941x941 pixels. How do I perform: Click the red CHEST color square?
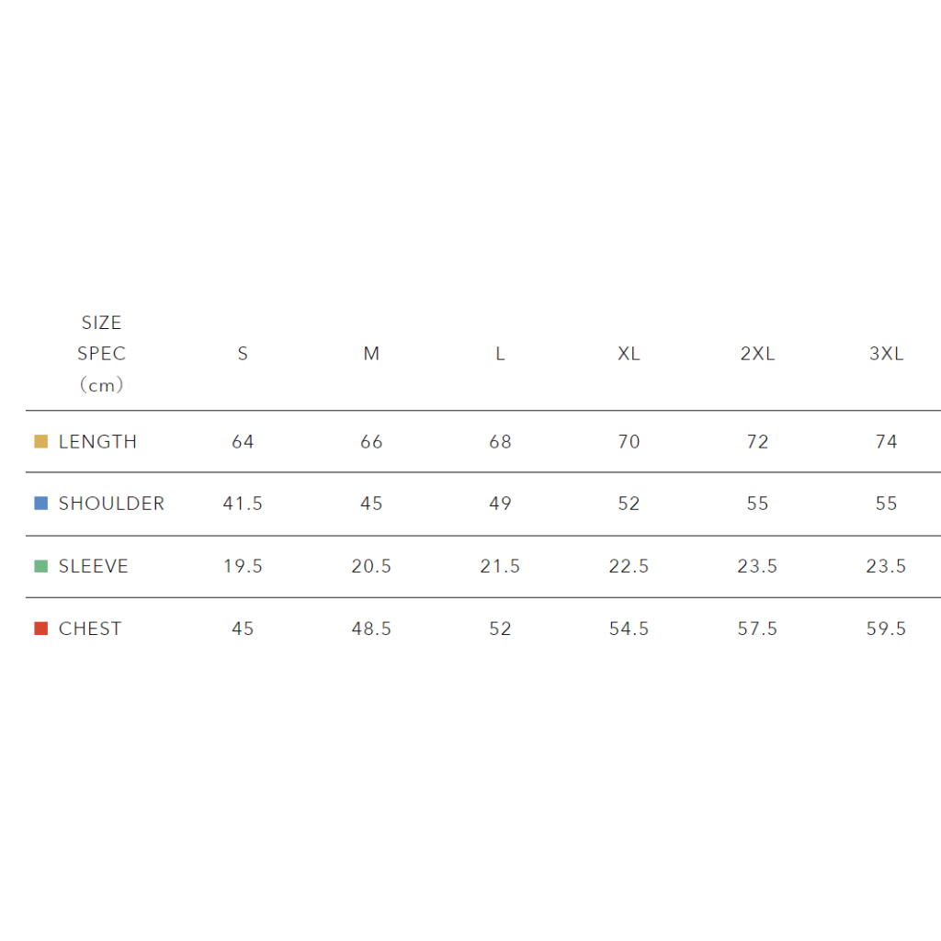coord(40,629)
